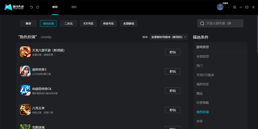Click the refresh icon

pos(37,7)
